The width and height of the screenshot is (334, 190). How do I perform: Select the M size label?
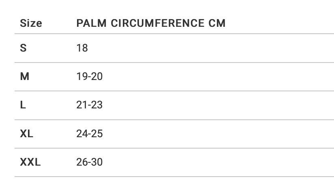point(24,76)
